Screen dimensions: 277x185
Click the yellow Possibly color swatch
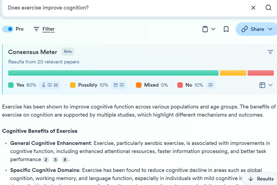pos(73,85)
